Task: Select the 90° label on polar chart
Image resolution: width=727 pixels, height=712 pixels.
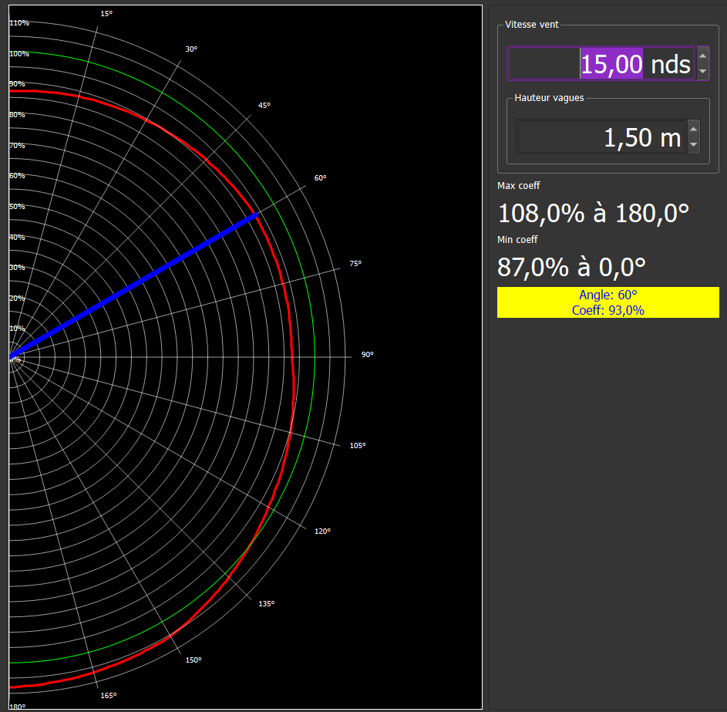Action: (x=367, y=355)
